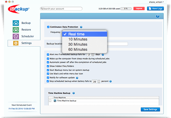Toggle Wake up computer from sleep mode
Image resolution: width=171 pixels, height=118 pixels.
point(48,59)
